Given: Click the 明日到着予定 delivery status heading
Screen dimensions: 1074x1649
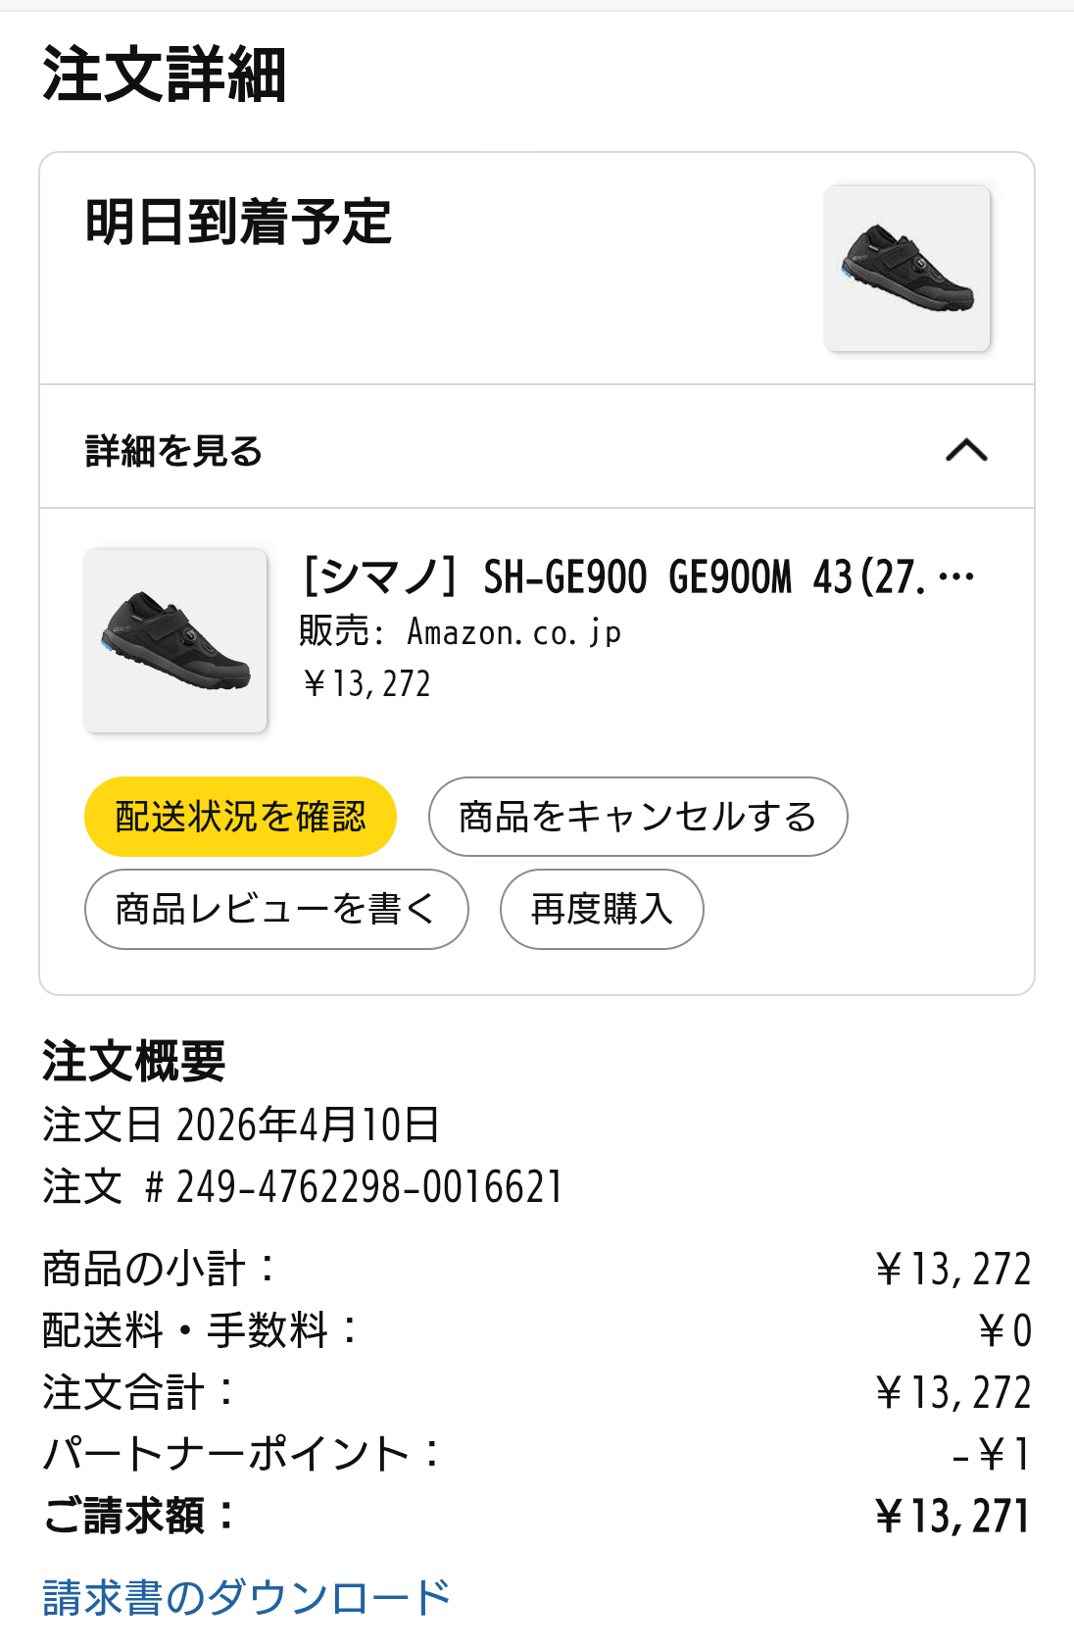Looking at the screenshot, I should (x=238, y=222).
